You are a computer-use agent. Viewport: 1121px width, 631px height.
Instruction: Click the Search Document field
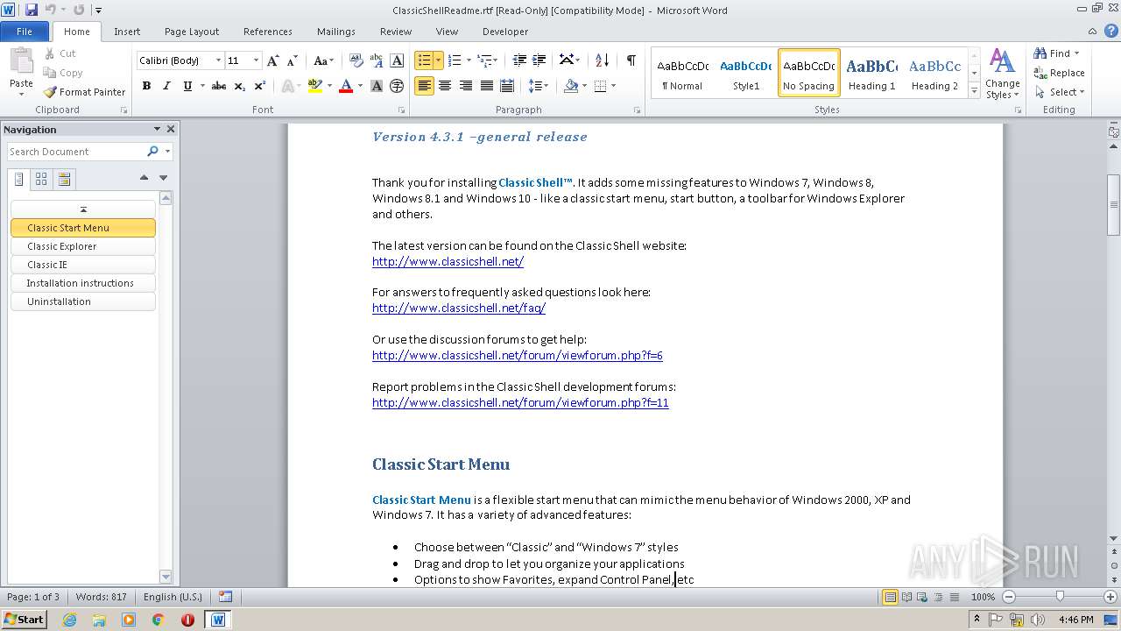77,152
